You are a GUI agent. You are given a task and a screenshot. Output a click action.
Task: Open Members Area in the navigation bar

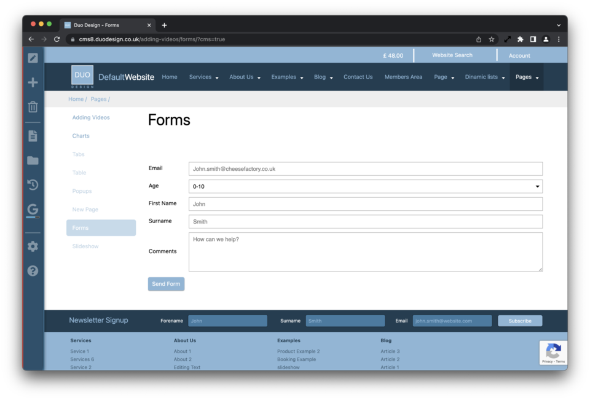(403, 77)
